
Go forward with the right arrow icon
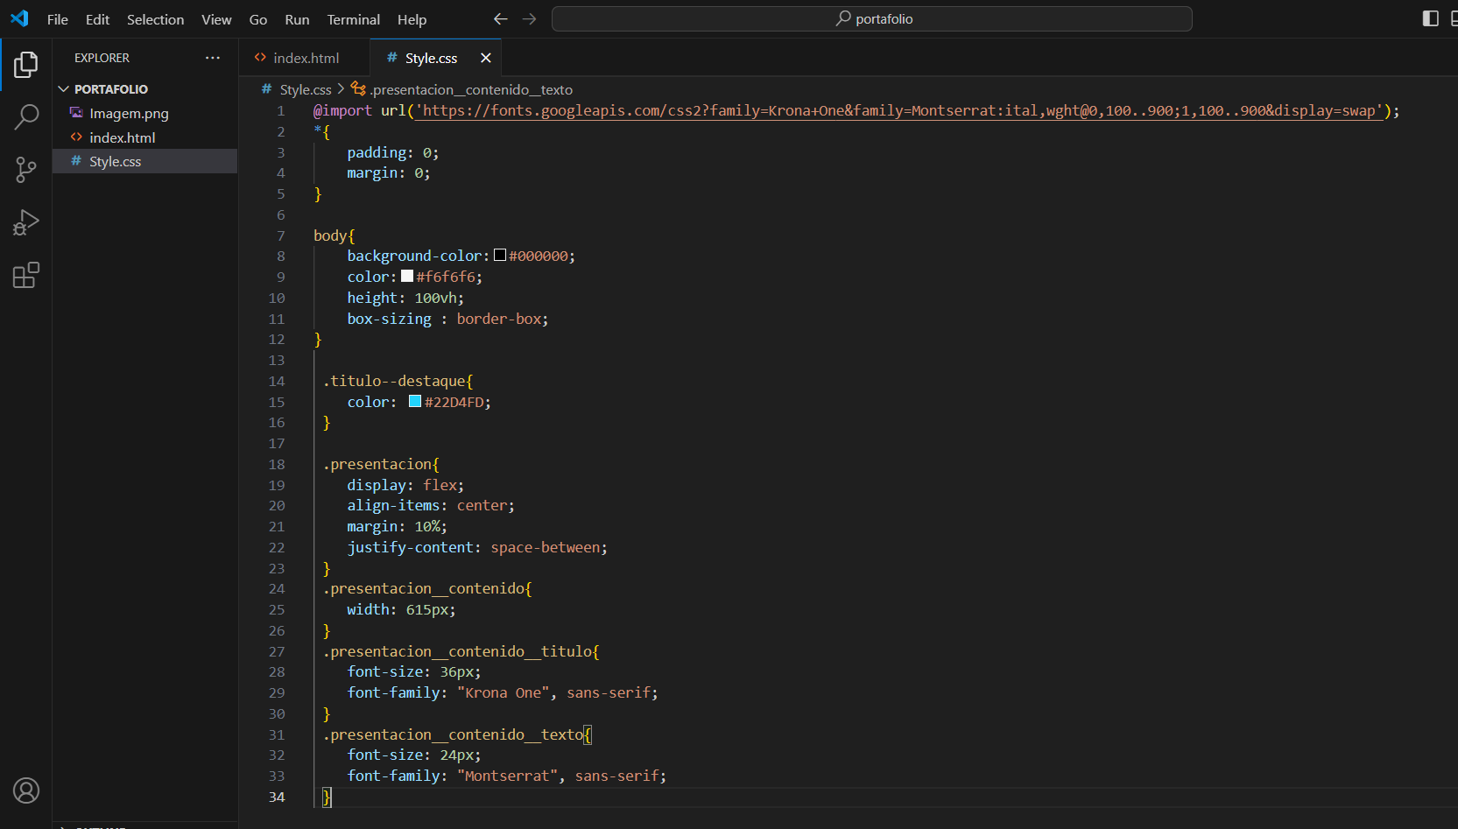529,18
